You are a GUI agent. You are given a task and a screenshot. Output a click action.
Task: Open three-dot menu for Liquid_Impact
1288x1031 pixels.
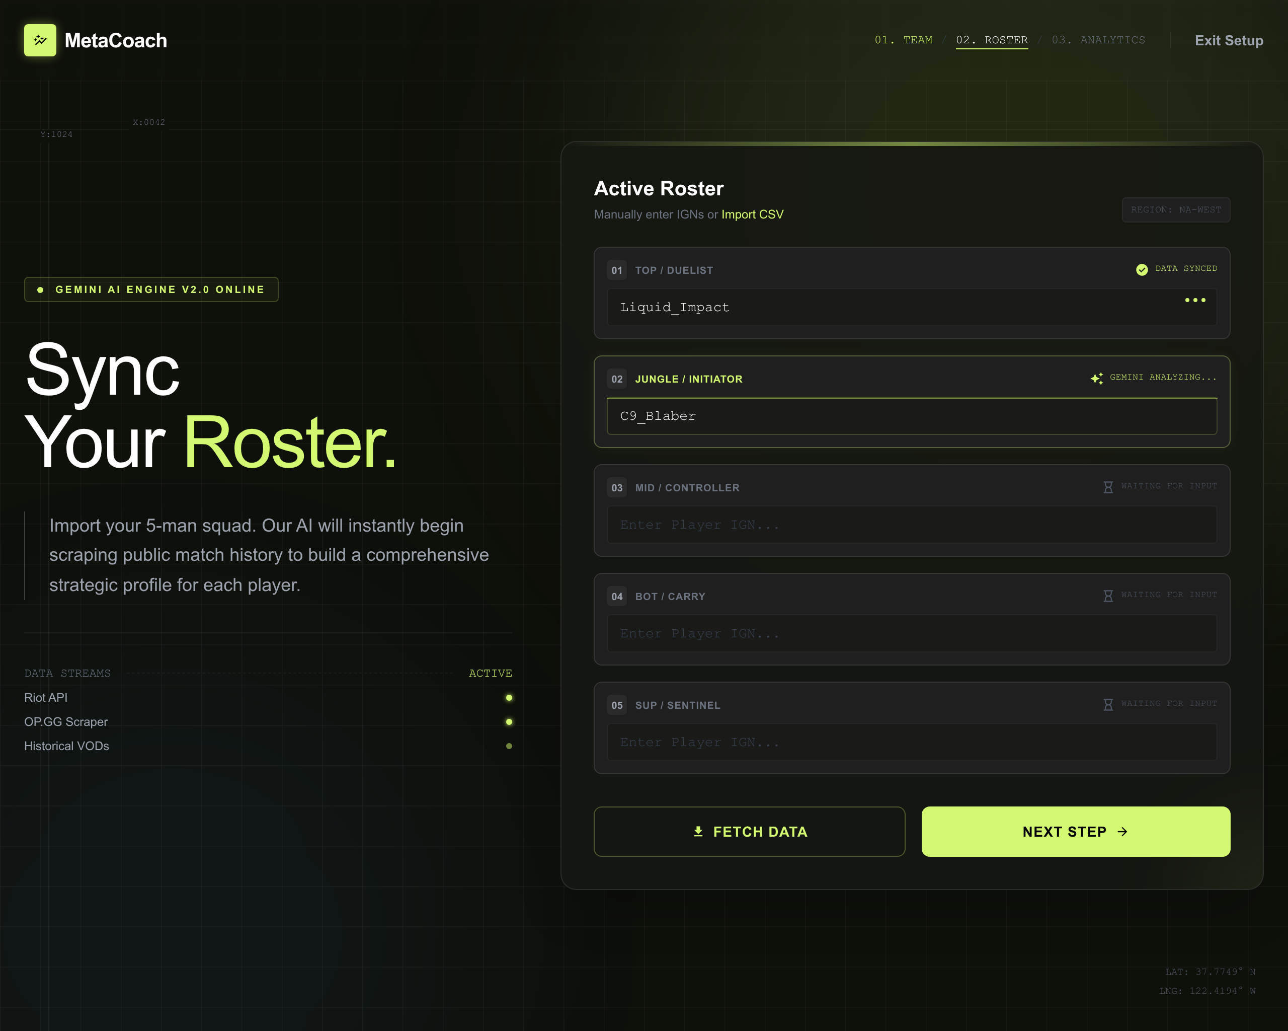click(1195, 300)
